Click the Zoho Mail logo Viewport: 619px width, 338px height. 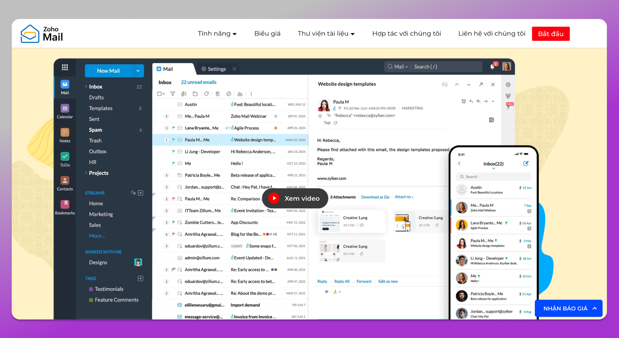click(x=42, y=34)
